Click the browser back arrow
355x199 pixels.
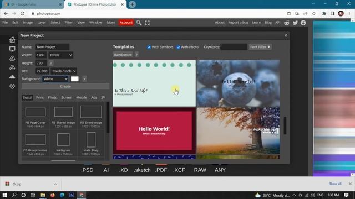[x=6, y=13]
